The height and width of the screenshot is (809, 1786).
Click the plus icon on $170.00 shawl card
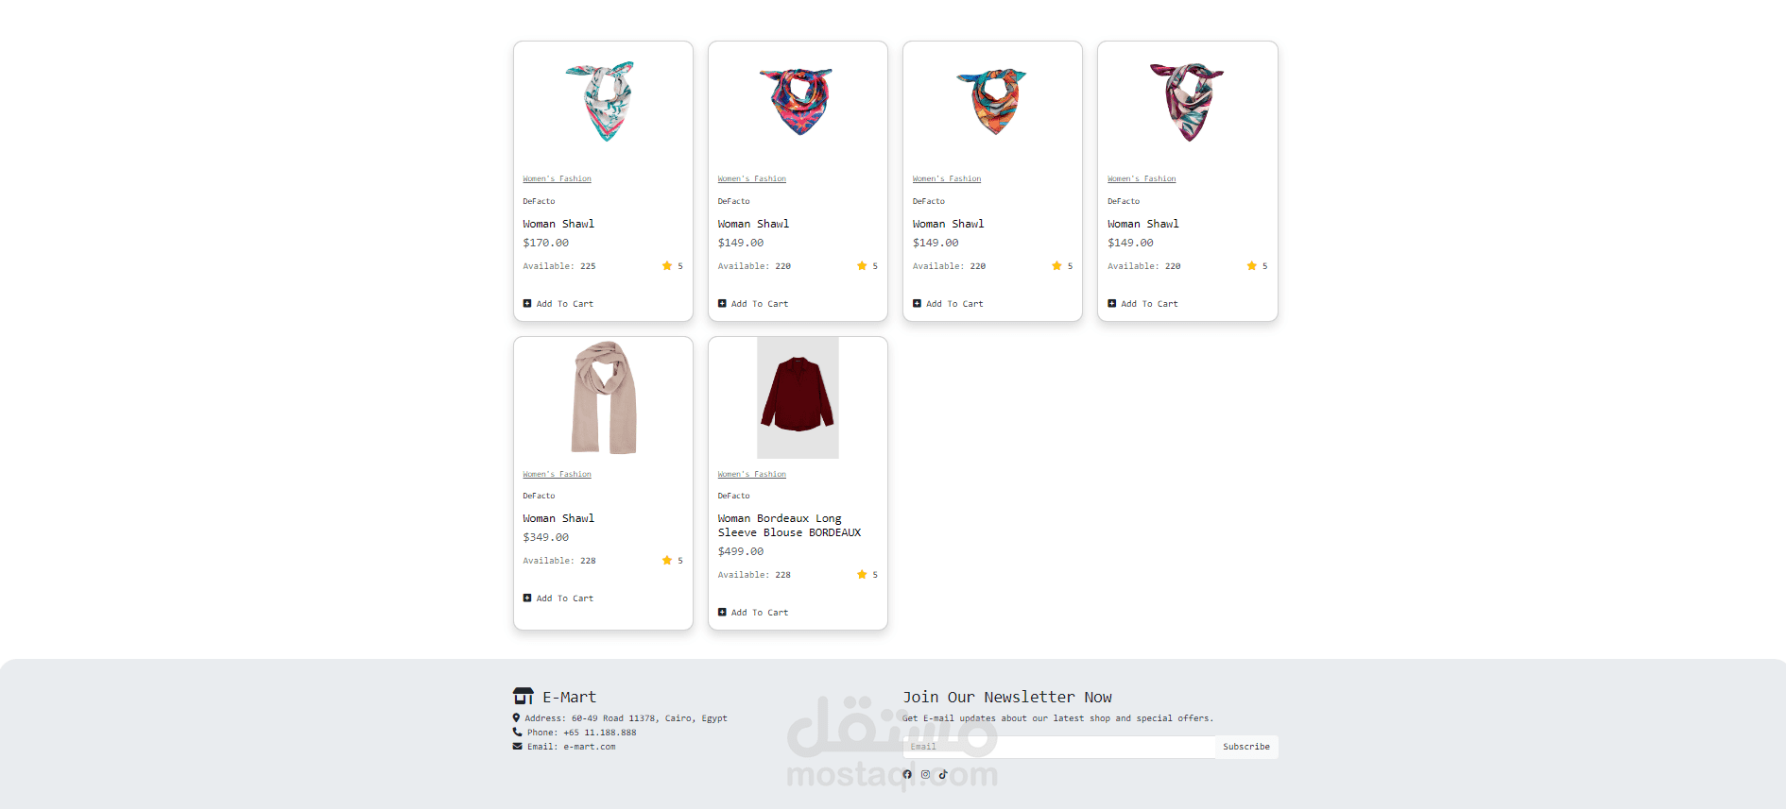[x=527, y=303]
